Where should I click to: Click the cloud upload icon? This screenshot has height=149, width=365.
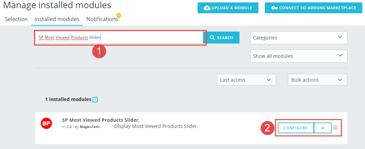[x=207, y=8]
